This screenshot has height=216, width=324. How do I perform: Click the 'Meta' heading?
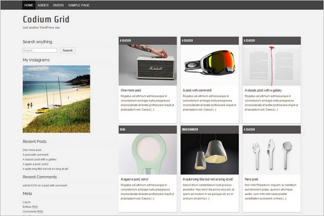(27, 193)
